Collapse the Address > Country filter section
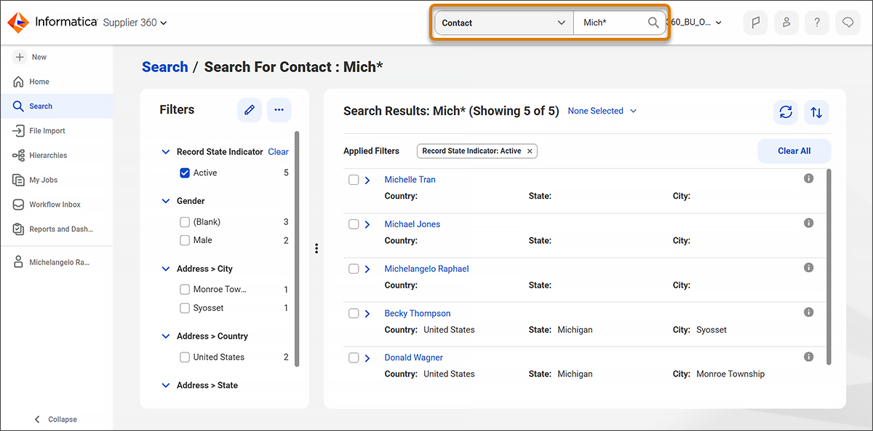Viewport: 873px width, 431px height. (165, 336)
